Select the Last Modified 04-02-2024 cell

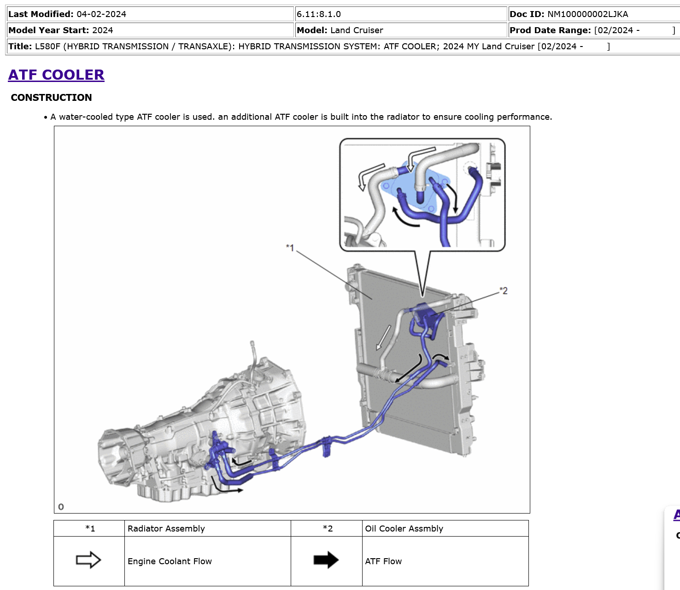[x=150, y=14]
